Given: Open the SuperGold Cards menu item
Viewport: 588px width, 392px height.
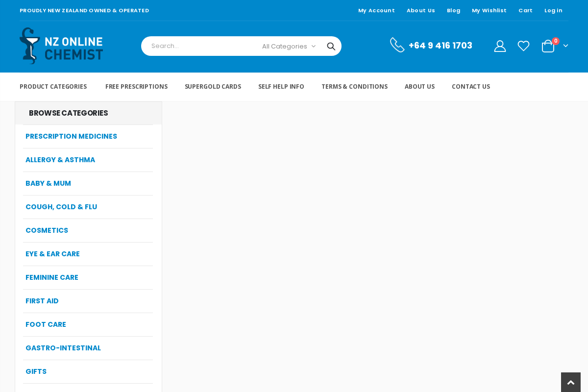Looking at the screenshot, I should point(213,86).
